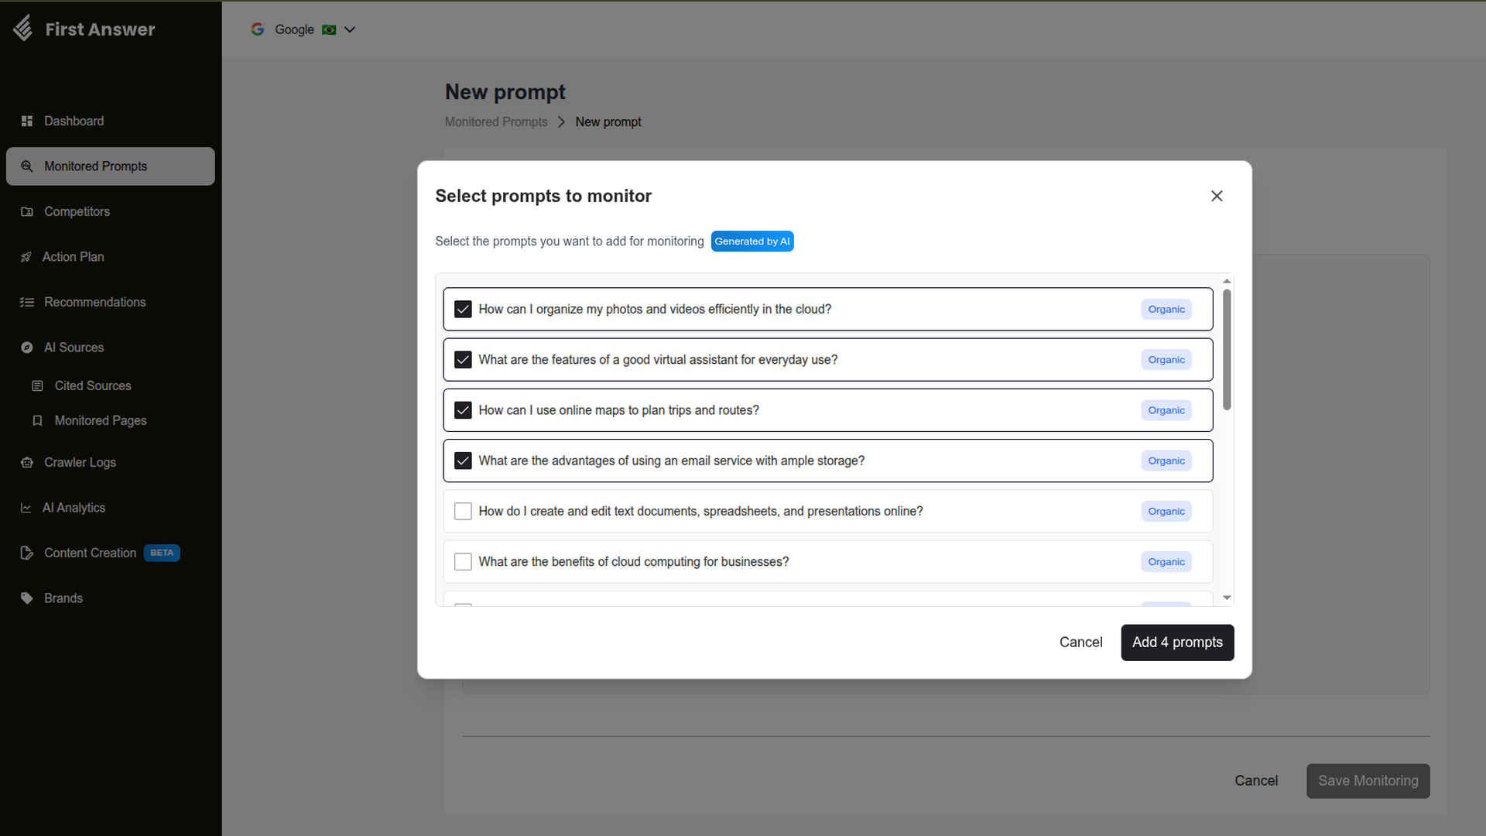This screenshot has width=1486, height=836.
Task: Click the Save Monitoring button
Action: 1368,781
